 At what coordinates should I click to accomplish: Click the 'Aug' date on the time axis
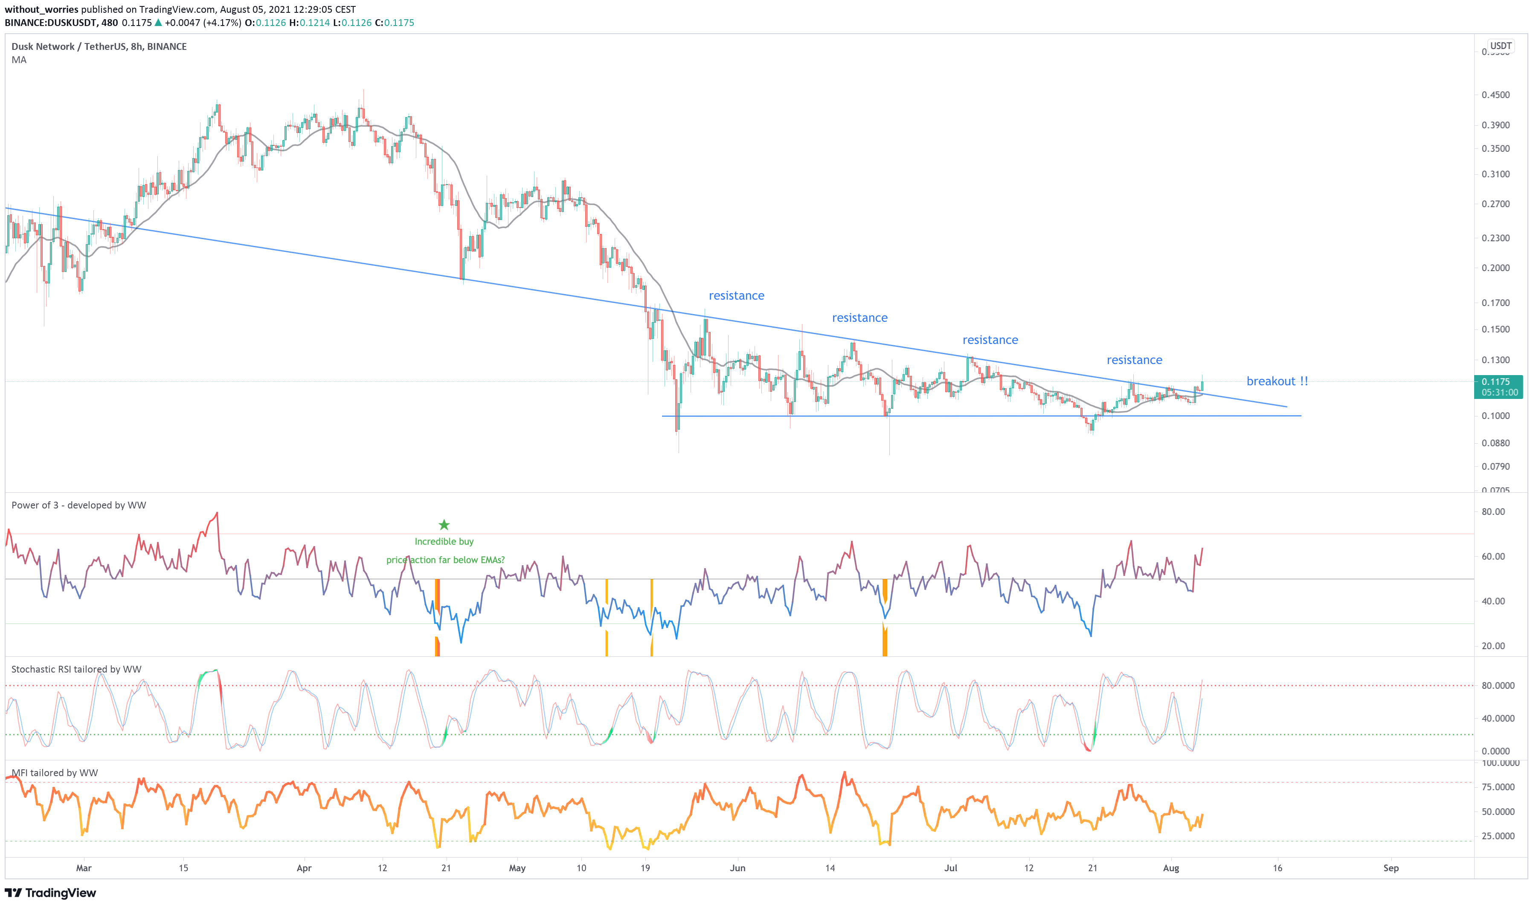tap(1170, 868)
